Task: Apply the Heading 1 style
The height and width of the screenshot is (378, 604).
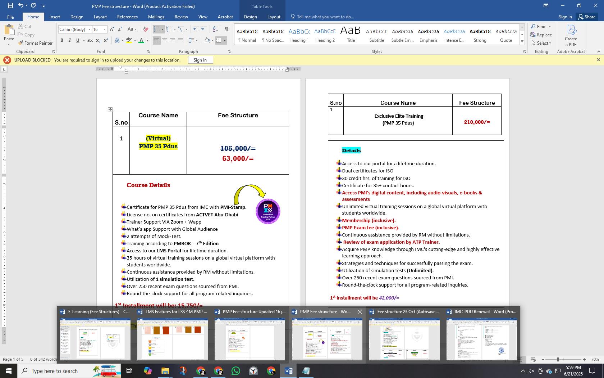Action: 299,35
